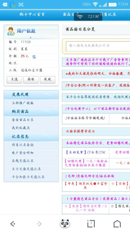Open 账户资金明细 in the sidebar

(23, 153)
